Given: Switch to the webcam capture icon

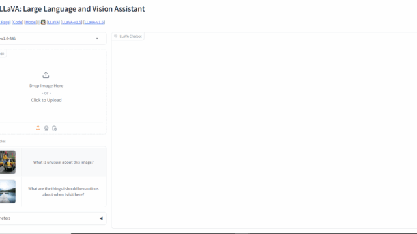Looking at the screenshot, I should tap(46, 128).
